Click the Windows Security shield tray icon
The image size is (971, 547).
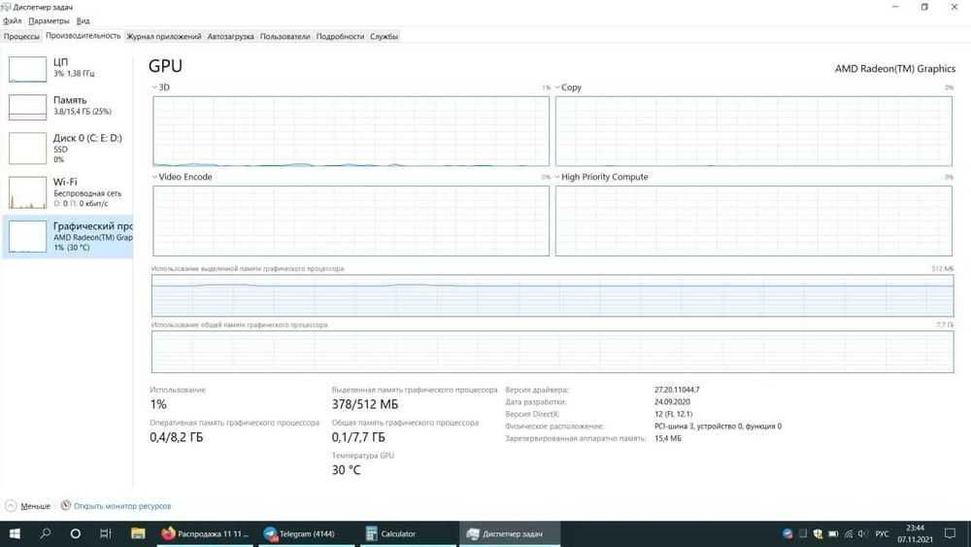818,533
